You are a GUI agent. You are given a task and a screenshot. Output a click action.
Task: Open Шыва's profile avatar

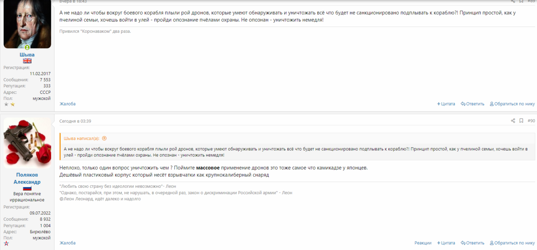[x=27, y=24]
